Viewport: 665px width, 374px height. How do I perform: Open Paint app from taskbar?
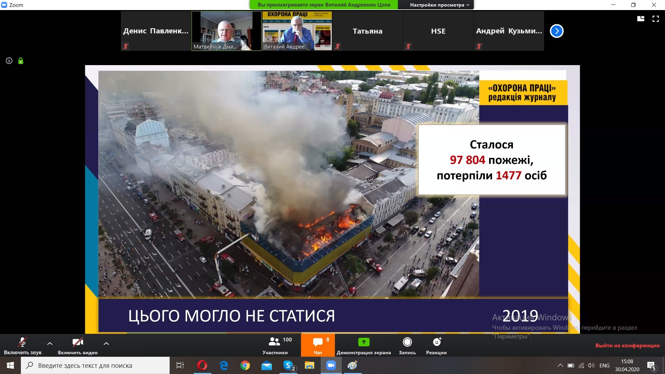click(x=352, y=365)
